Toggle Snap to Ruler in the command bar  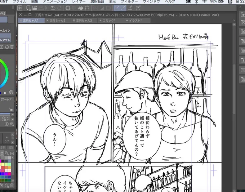117,8
